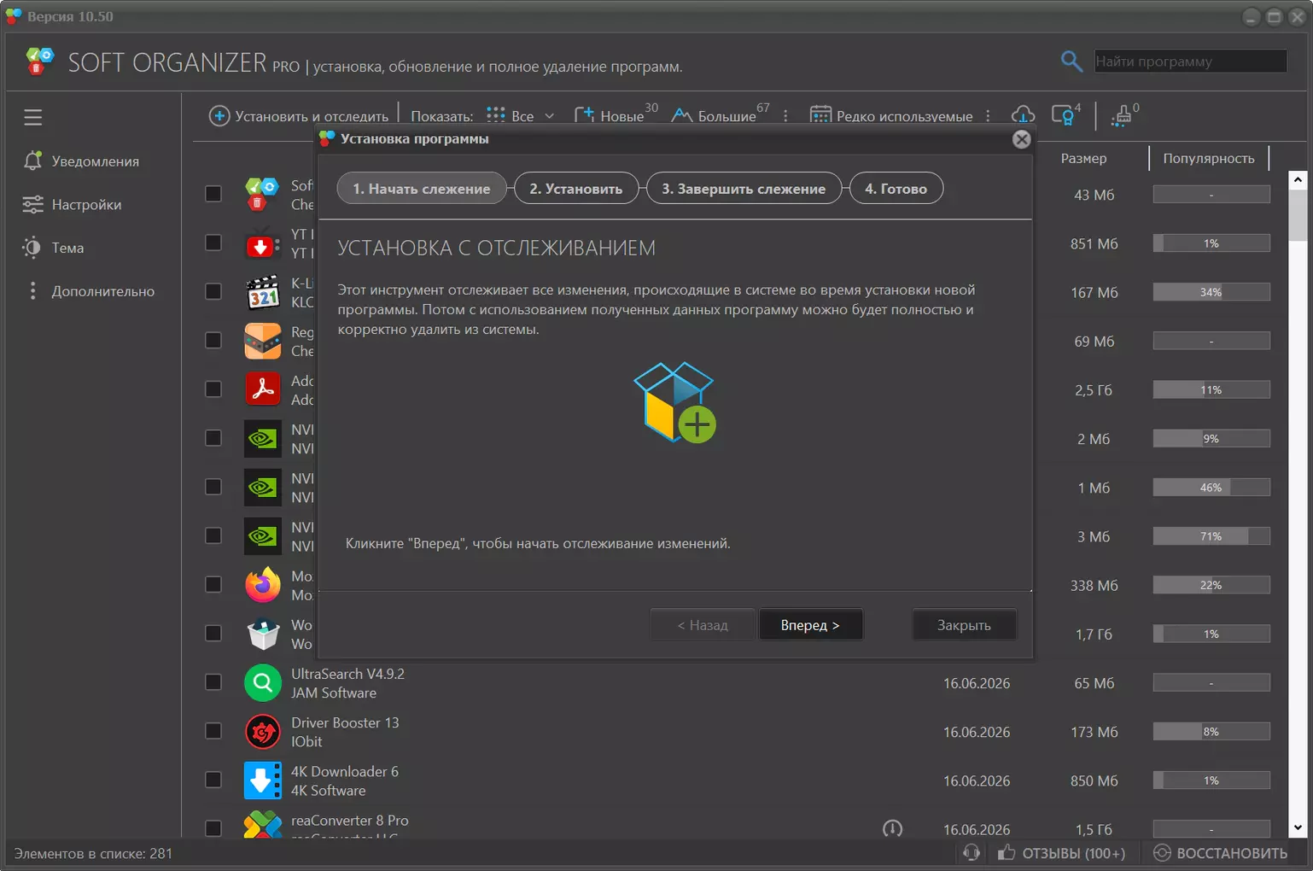The height and width of the screenshot is (871, 1313).
Task: Open options dots next to Большие
Action: (785, 116)
